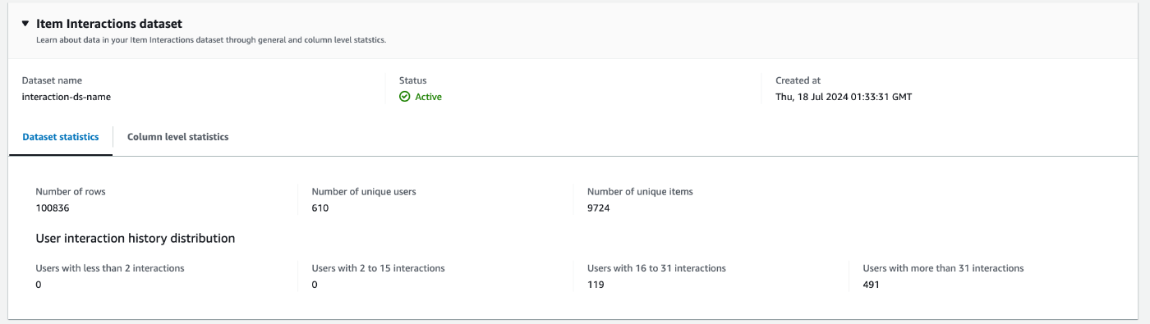Collapse the Item Interactions dataset section
Viewport: 1150px width, 324px height.
[x=25, y=25]
